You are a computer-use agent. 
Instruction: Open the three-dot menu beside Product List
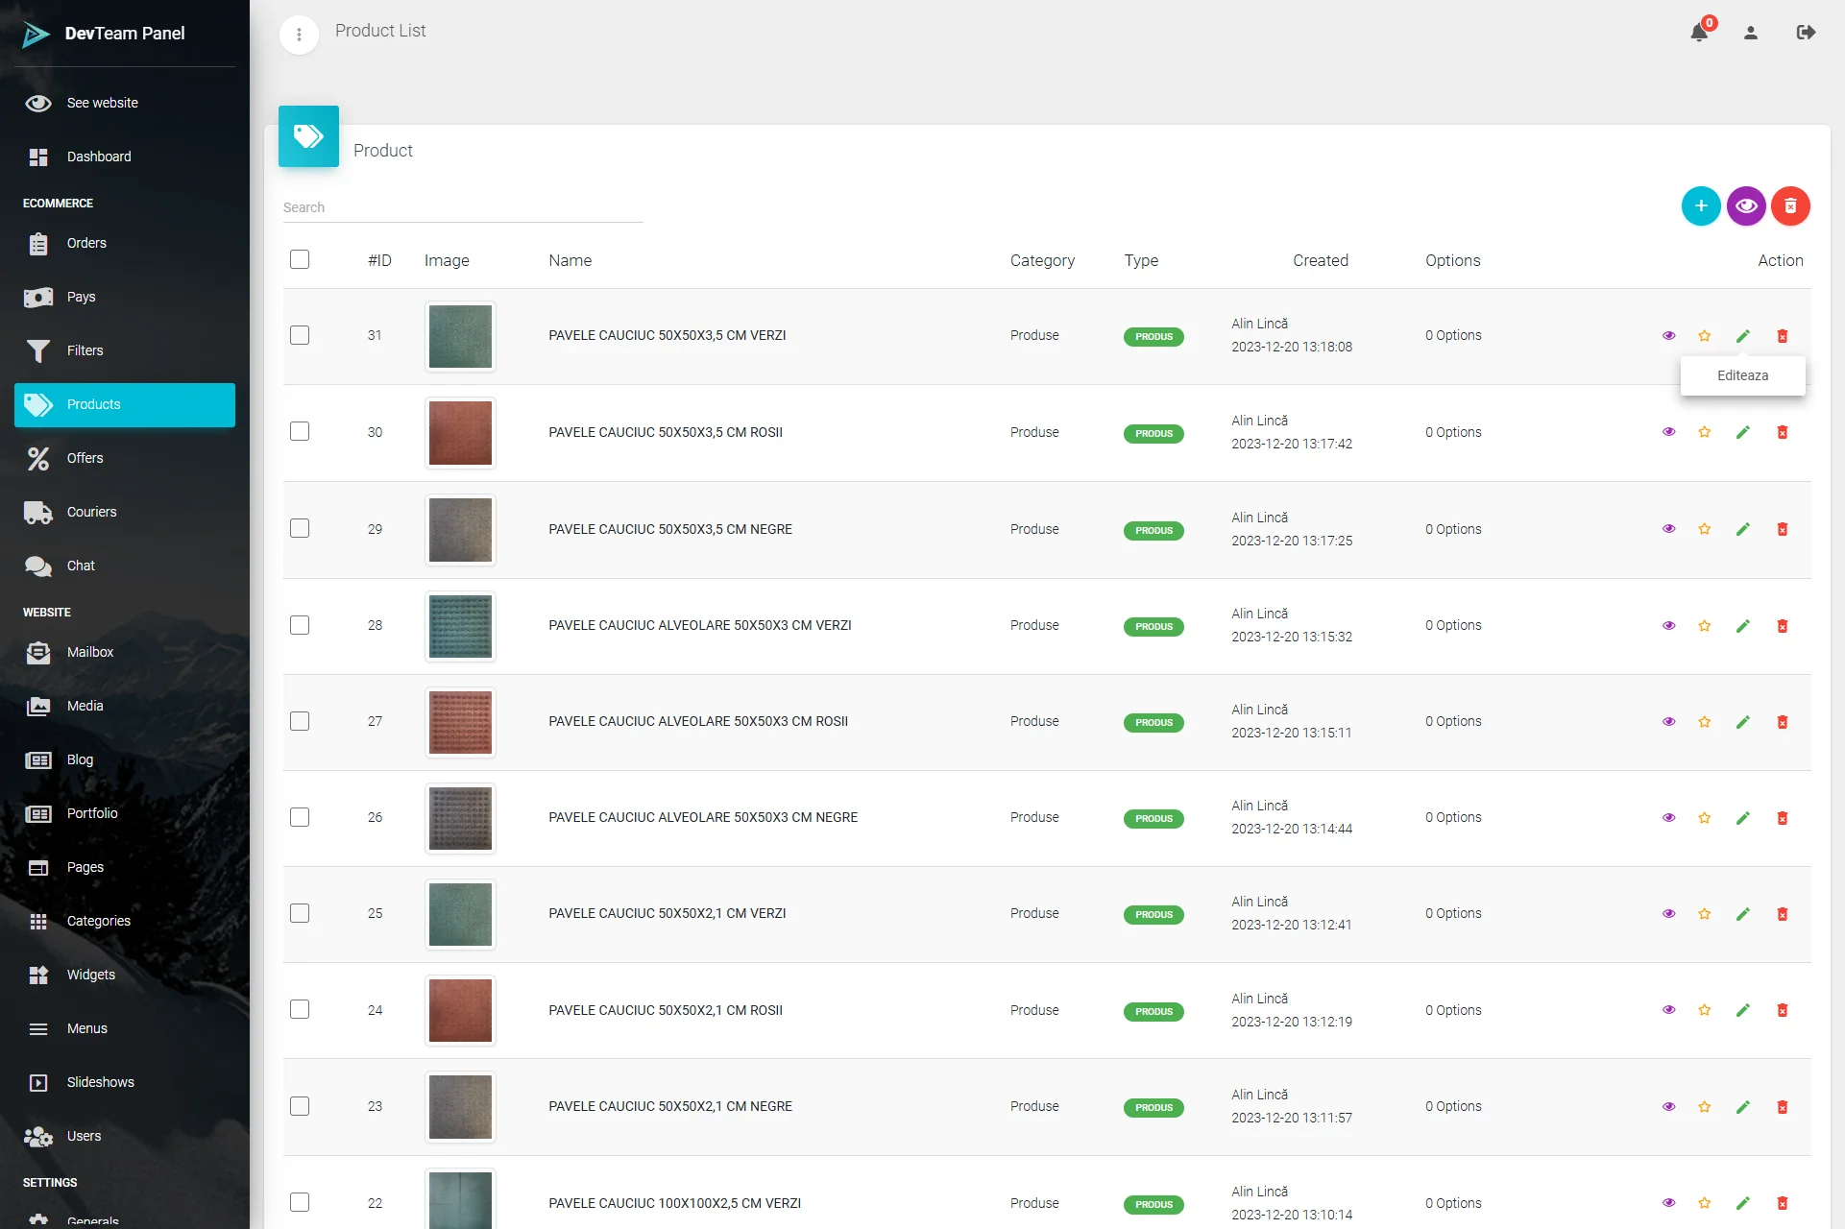click(299, 35)
